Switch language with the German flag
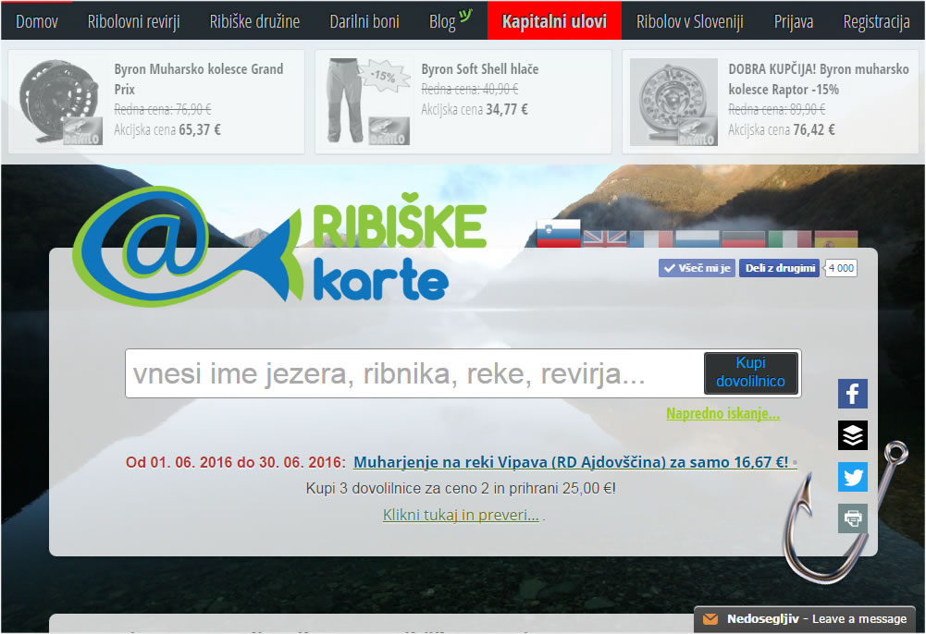Image resolution: width=926 pixels, height=634 pixels. click(744, 238)
